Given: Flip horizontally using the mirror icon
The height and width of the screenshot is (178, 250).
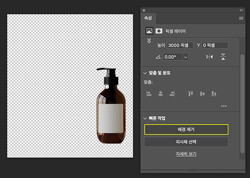Looking at the screenshot, I should tap(209, 57).
